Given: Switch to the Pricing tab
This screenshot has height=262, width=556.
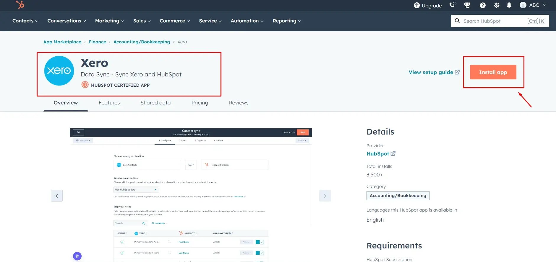Looking at the screenshot, I should click(x=200, y=103).
